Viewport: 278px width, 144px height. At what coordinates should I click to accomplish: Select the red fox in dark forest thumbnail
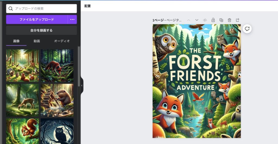coord(57,66)
